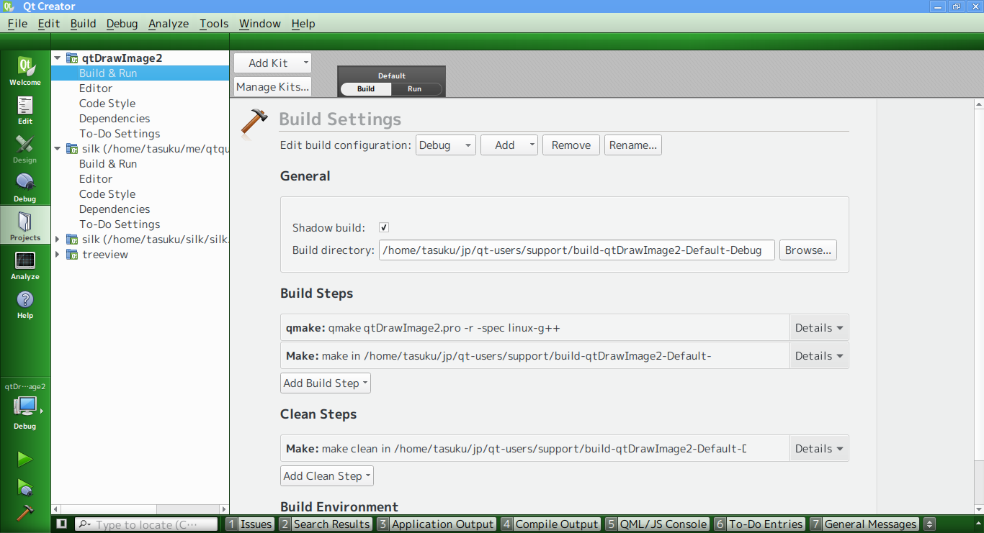Select the Run toggle in Default kit
Viewport: 984px width, 533px height.
(x=415, y=89)
